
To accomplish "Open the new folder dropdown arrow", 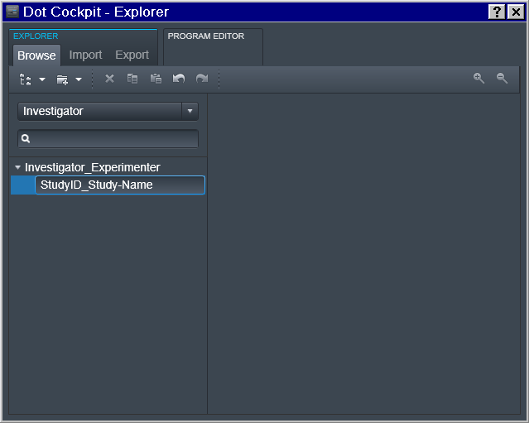I will (79, 79).
